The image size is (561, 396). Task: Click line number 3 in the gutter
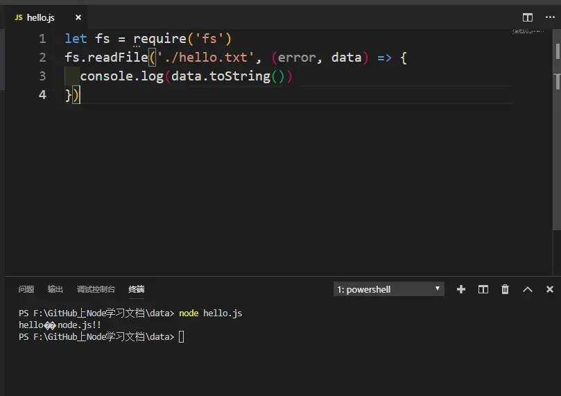[42, 76]
